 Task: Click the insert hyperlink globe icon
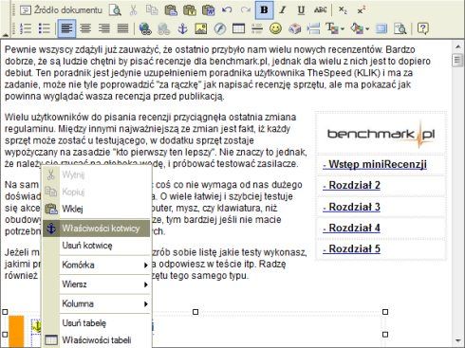145,28
